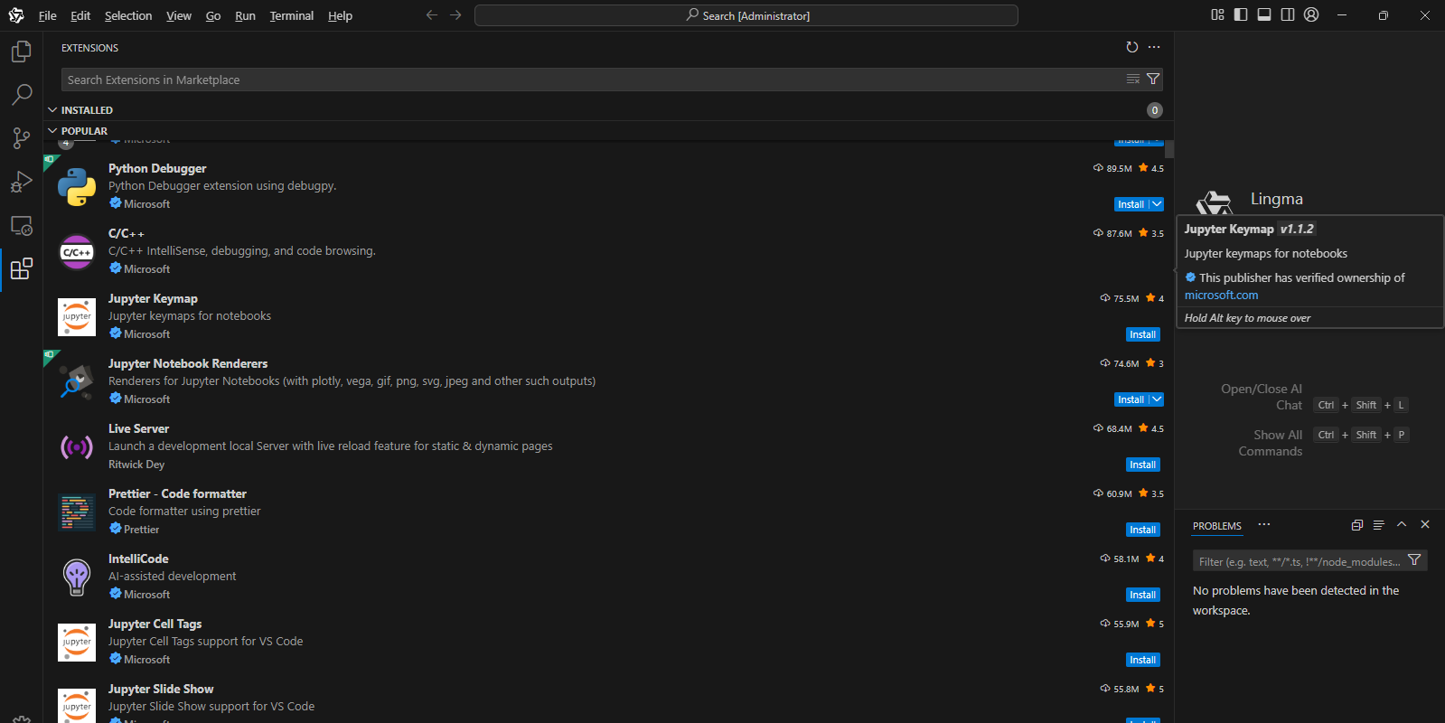Open the microsoft.com link in tooltip
Image resolution: width=1445 pixels, height=723 pixels.
click(1221, 295)
